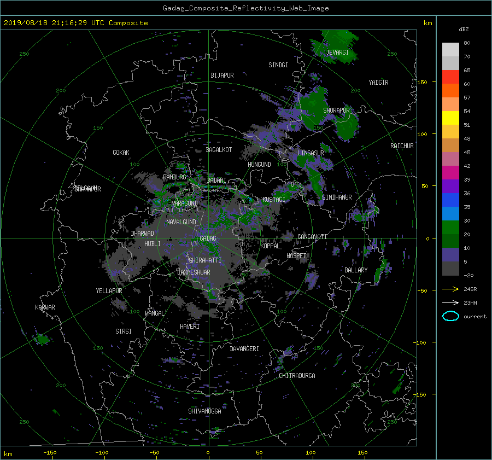Click the BAGALKOT city label
This screenshot has width=492, height=460.
pos(219,150)
